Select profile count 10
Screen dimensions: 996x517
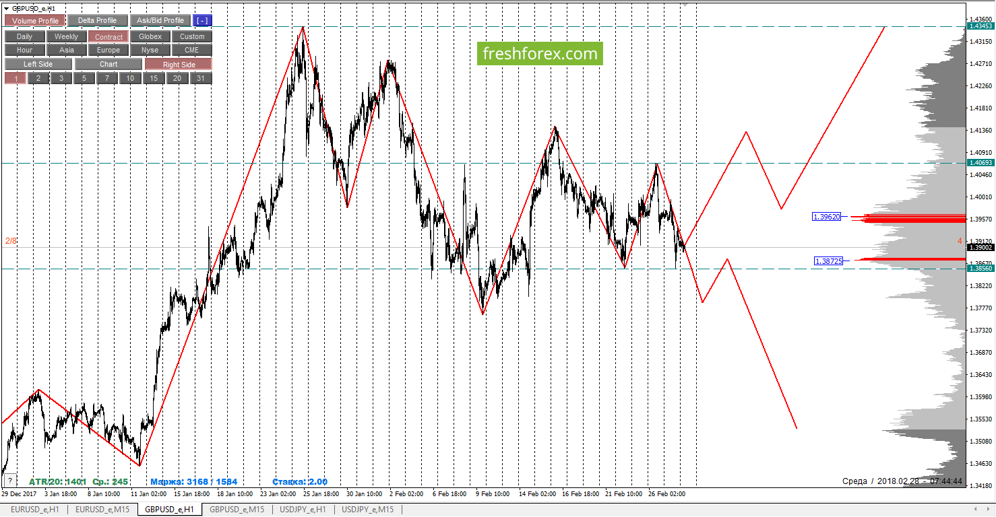point(130,78)
